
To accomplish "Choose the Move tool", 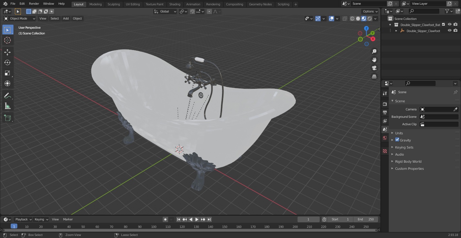I will 7,52.
